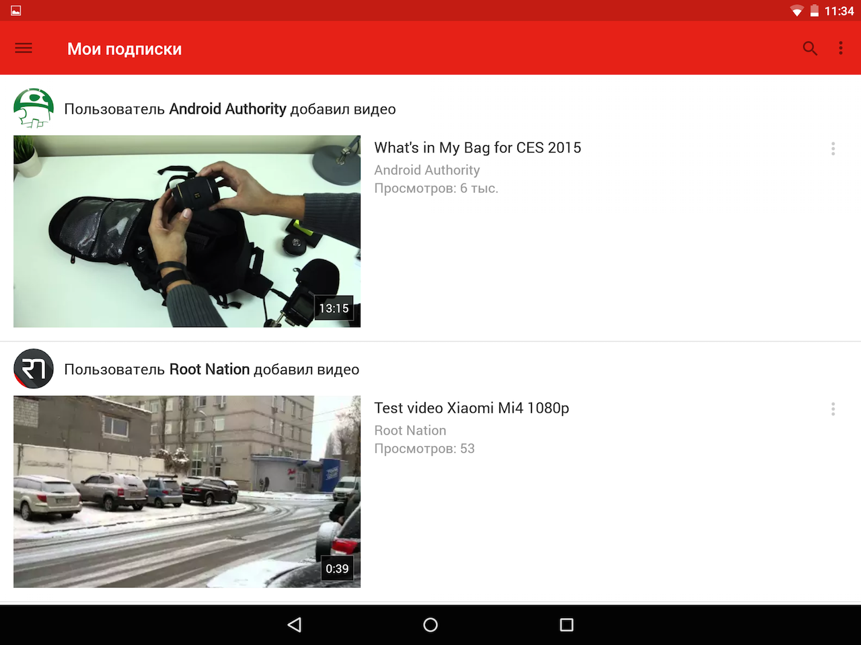Tap the 'Мои подписки' title
The width and height of the screenshot is (861, 645).
[x=124, y=49]
